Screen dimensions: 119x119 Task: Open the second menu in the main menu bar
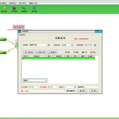pyautogui.click(x=13, y=3)
